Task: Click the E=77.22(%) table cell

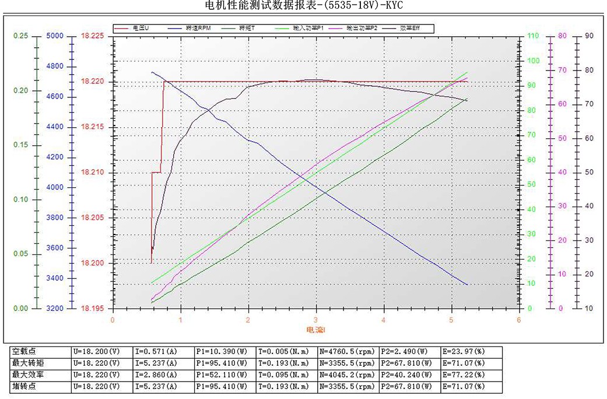Action: coord(464,374)
